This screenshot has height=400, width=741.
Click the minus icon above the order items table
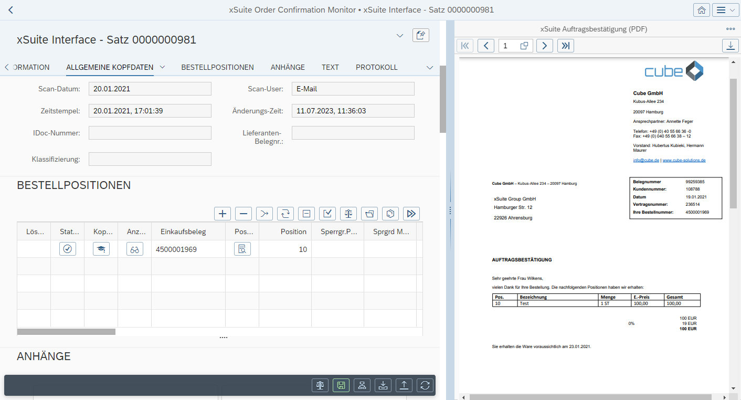[244, 214]
